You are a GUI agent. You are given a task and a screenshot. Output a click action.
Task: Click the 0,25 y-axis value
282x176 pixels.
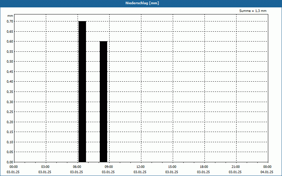pyautogui.click(x=10, y=112)
